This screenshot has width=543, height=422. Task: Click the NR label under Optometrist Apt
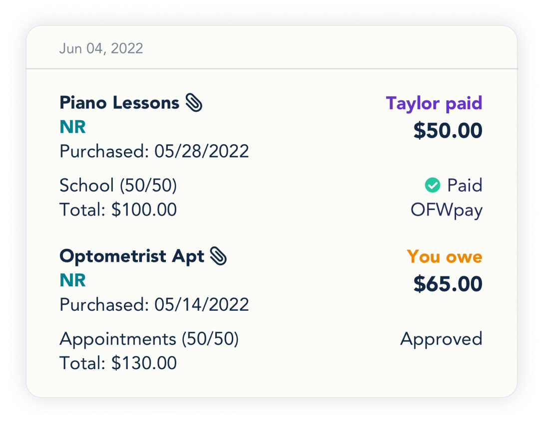(x=73, y=280)
